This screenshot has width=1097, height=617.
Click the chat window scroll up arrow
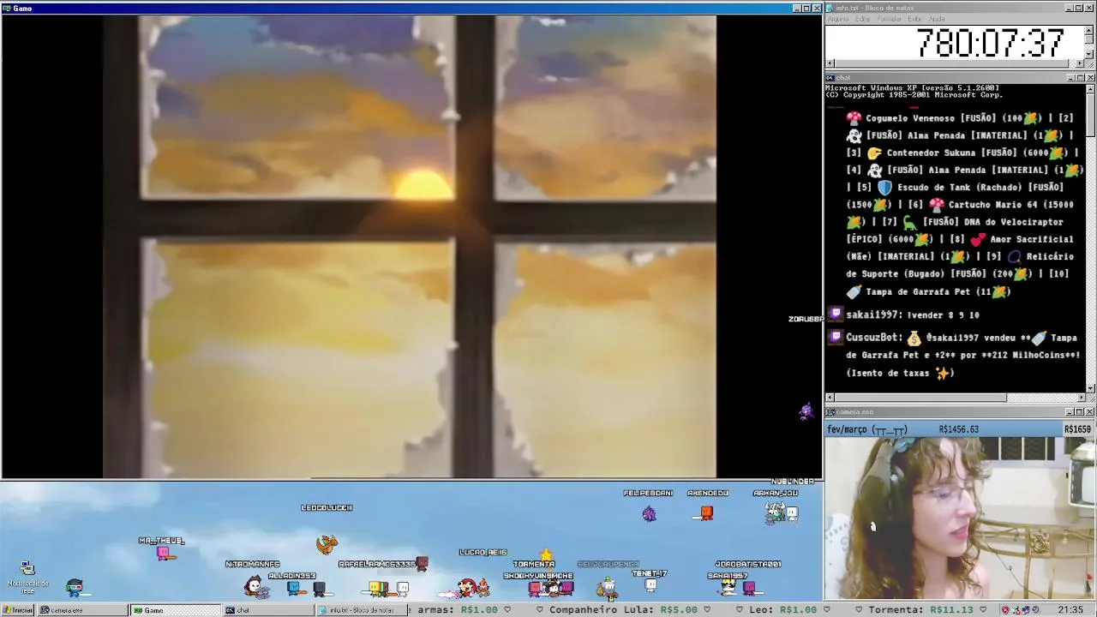pos(1089,88)
